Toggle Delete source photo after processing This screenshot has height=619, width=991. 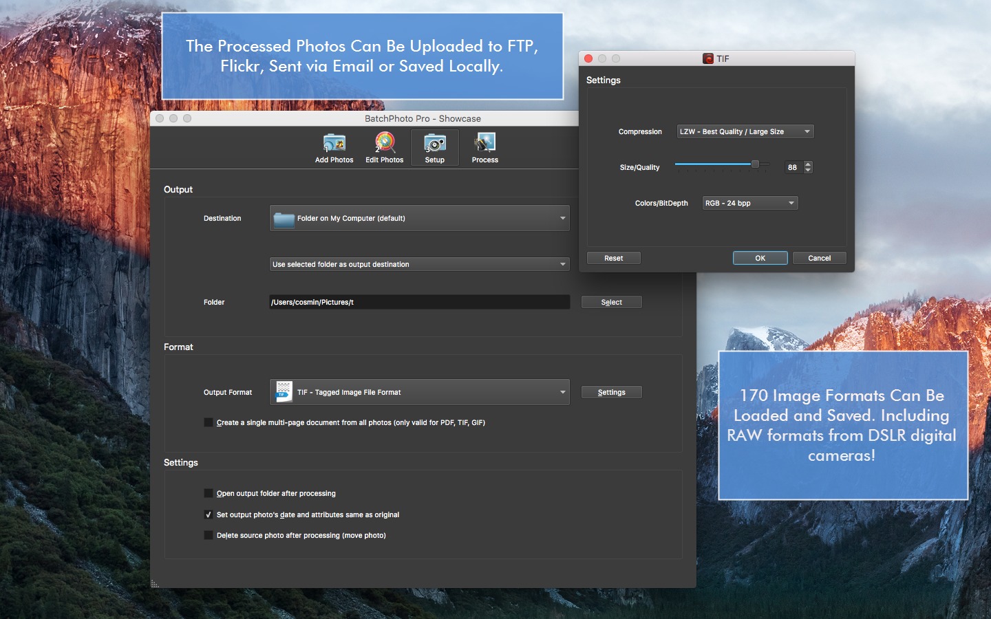tap(209, 536)
